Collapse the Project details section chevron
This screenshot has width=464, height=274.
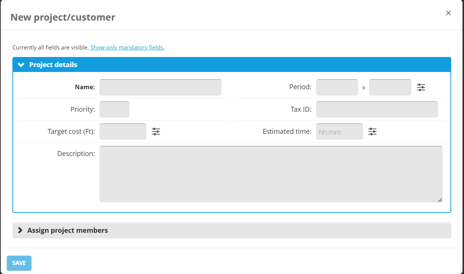pos(21,65)
